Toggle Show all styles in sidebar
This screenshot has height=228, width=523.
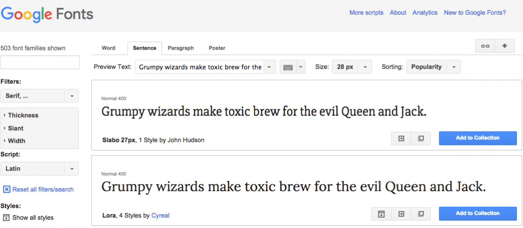(28, 218)
